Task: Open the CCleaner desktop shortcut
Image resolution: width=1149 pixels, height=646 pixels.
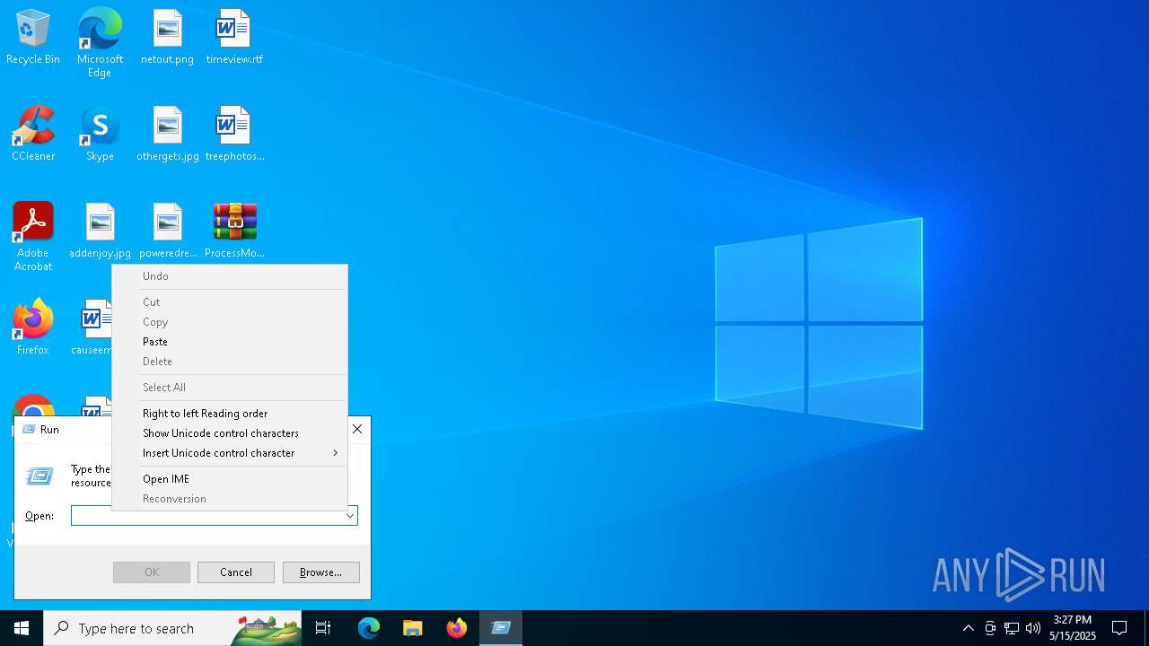Action: (33, 135)
